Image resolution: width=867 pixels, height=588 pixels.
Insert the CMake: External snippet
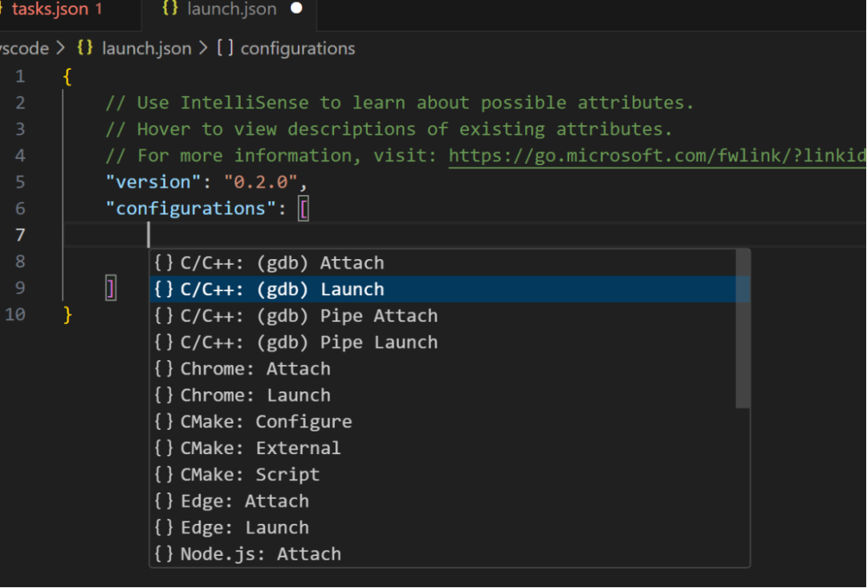443,448
